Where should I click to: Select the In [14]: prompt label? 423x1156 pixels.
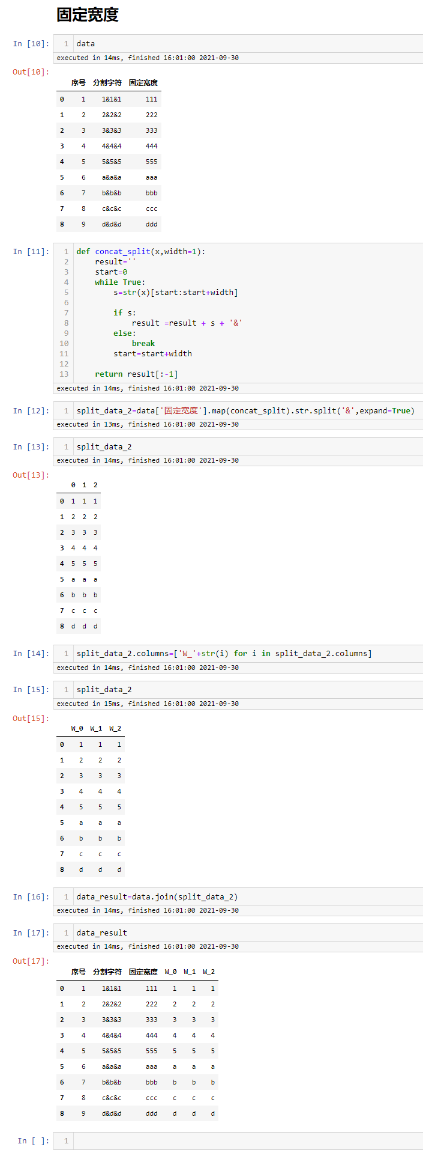(x=31, y=654)
